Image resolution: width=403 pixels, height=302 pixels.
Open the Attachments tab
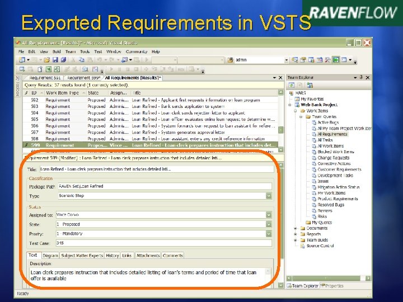pos(148,256)
